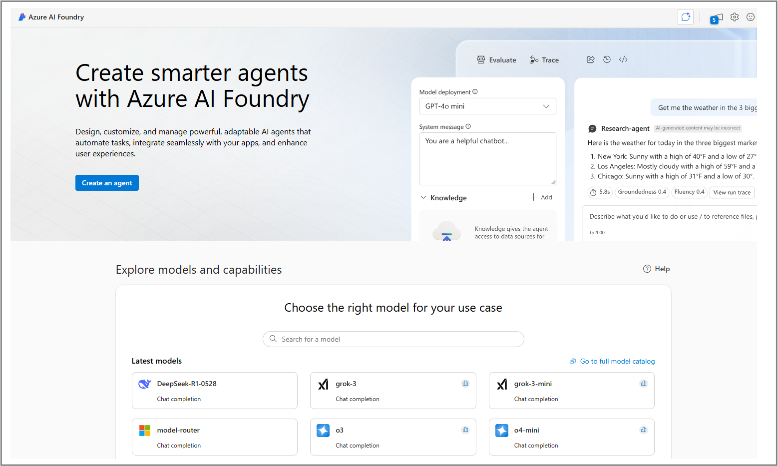The height and width of the screenshot is (466, 778).
Task: Click the view code icon
Action: coord(623,59)
